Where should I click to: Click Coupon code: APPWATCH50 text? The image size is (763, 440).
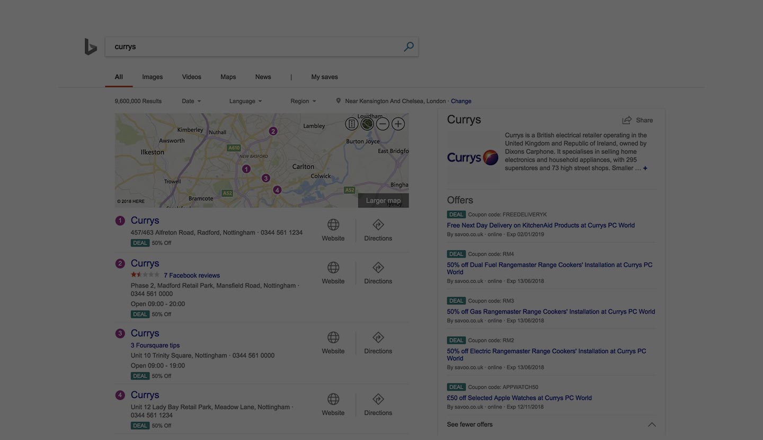pos(503,387)
